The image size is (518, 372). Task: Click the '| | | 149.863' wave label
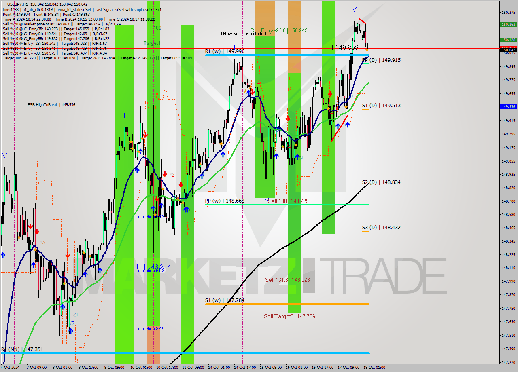(341, 47)
